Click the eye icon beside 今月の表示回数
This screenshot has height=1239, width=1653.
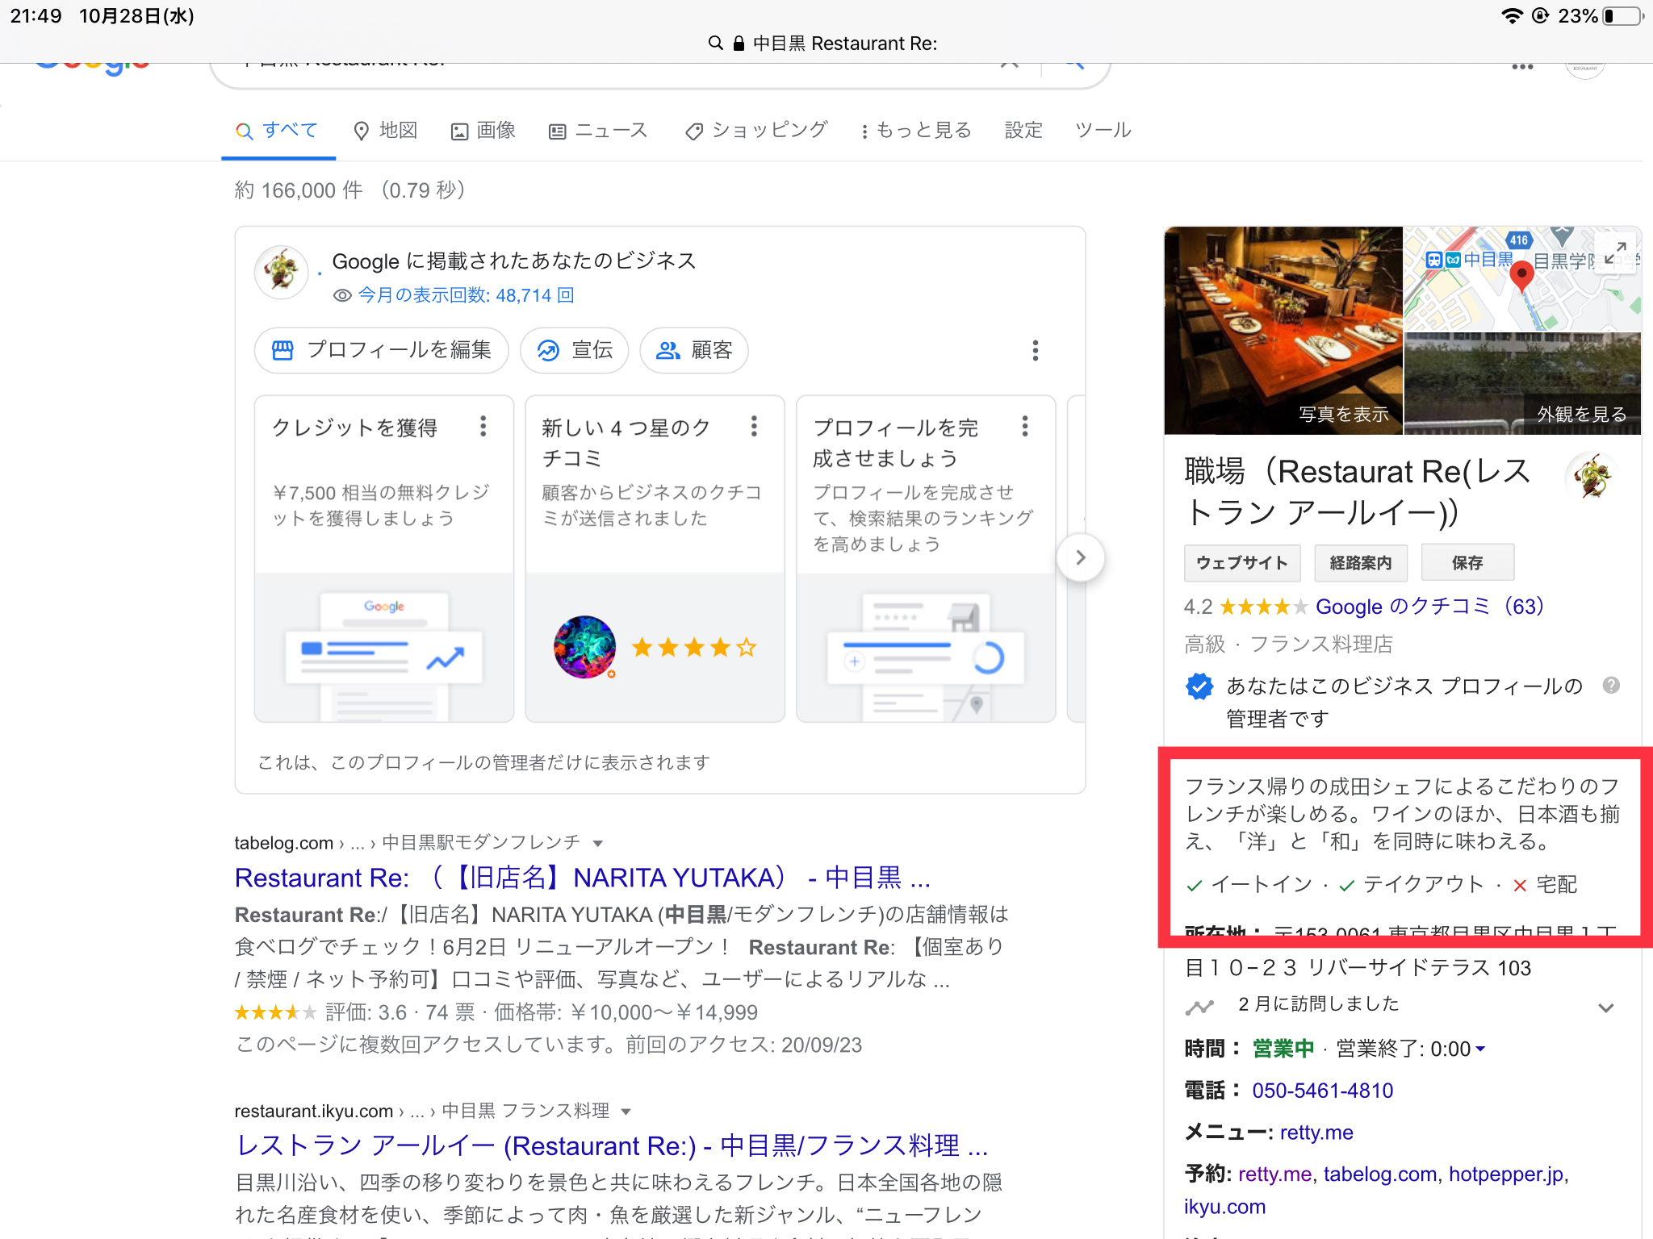click(x=342, y=295)
